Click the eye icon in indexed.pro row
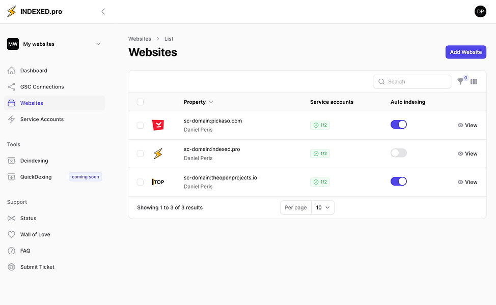 (x=460, y=154)
